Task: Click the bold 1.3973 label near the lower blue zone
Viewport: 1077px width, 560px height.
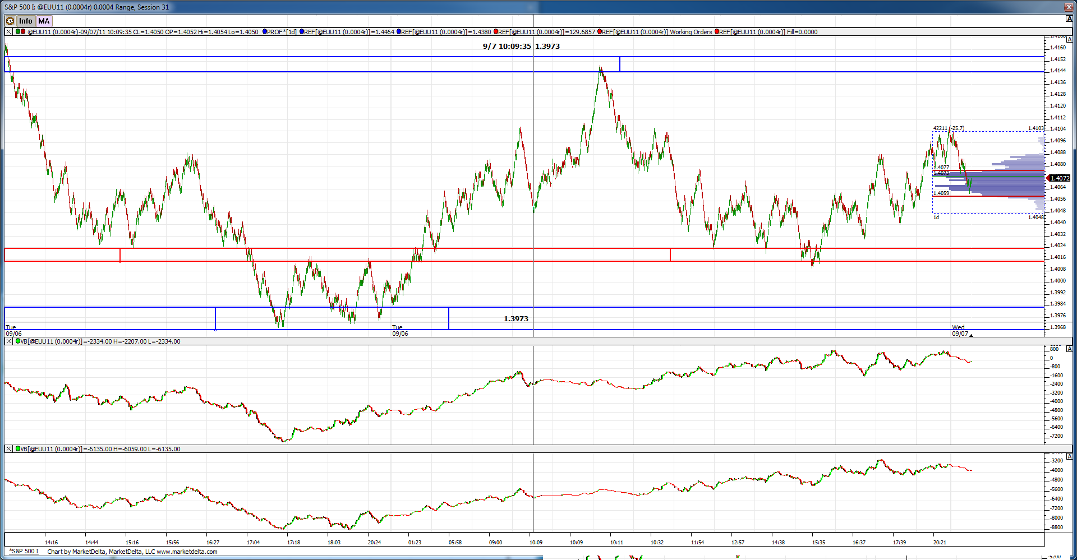Action: (516, 318)
